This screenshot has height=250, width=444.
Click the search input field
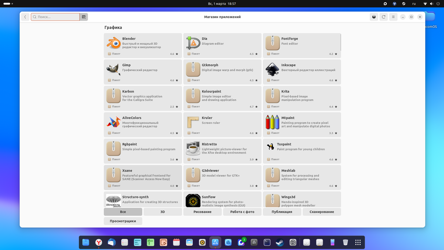[x=55, y=17]
